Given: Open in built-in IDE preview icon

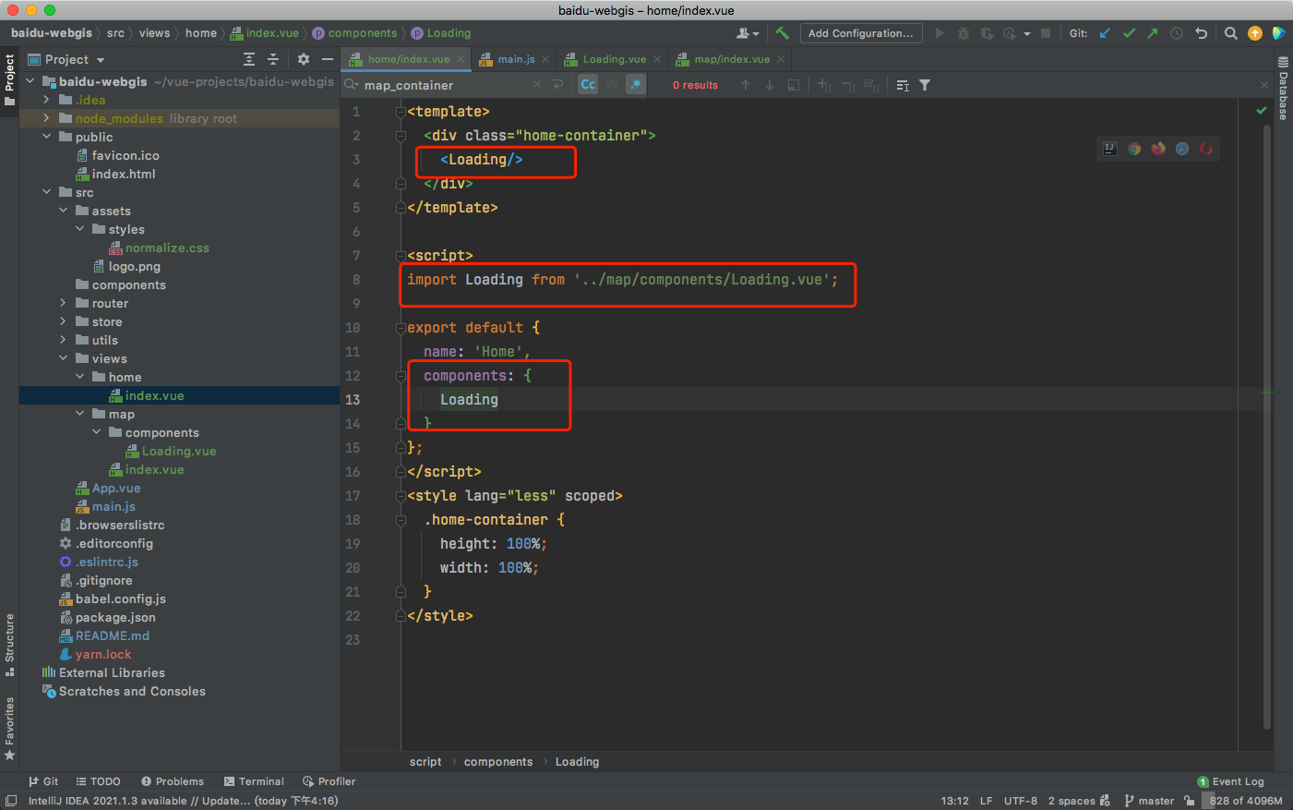Looking at the screenshot, I should 1110,149.
